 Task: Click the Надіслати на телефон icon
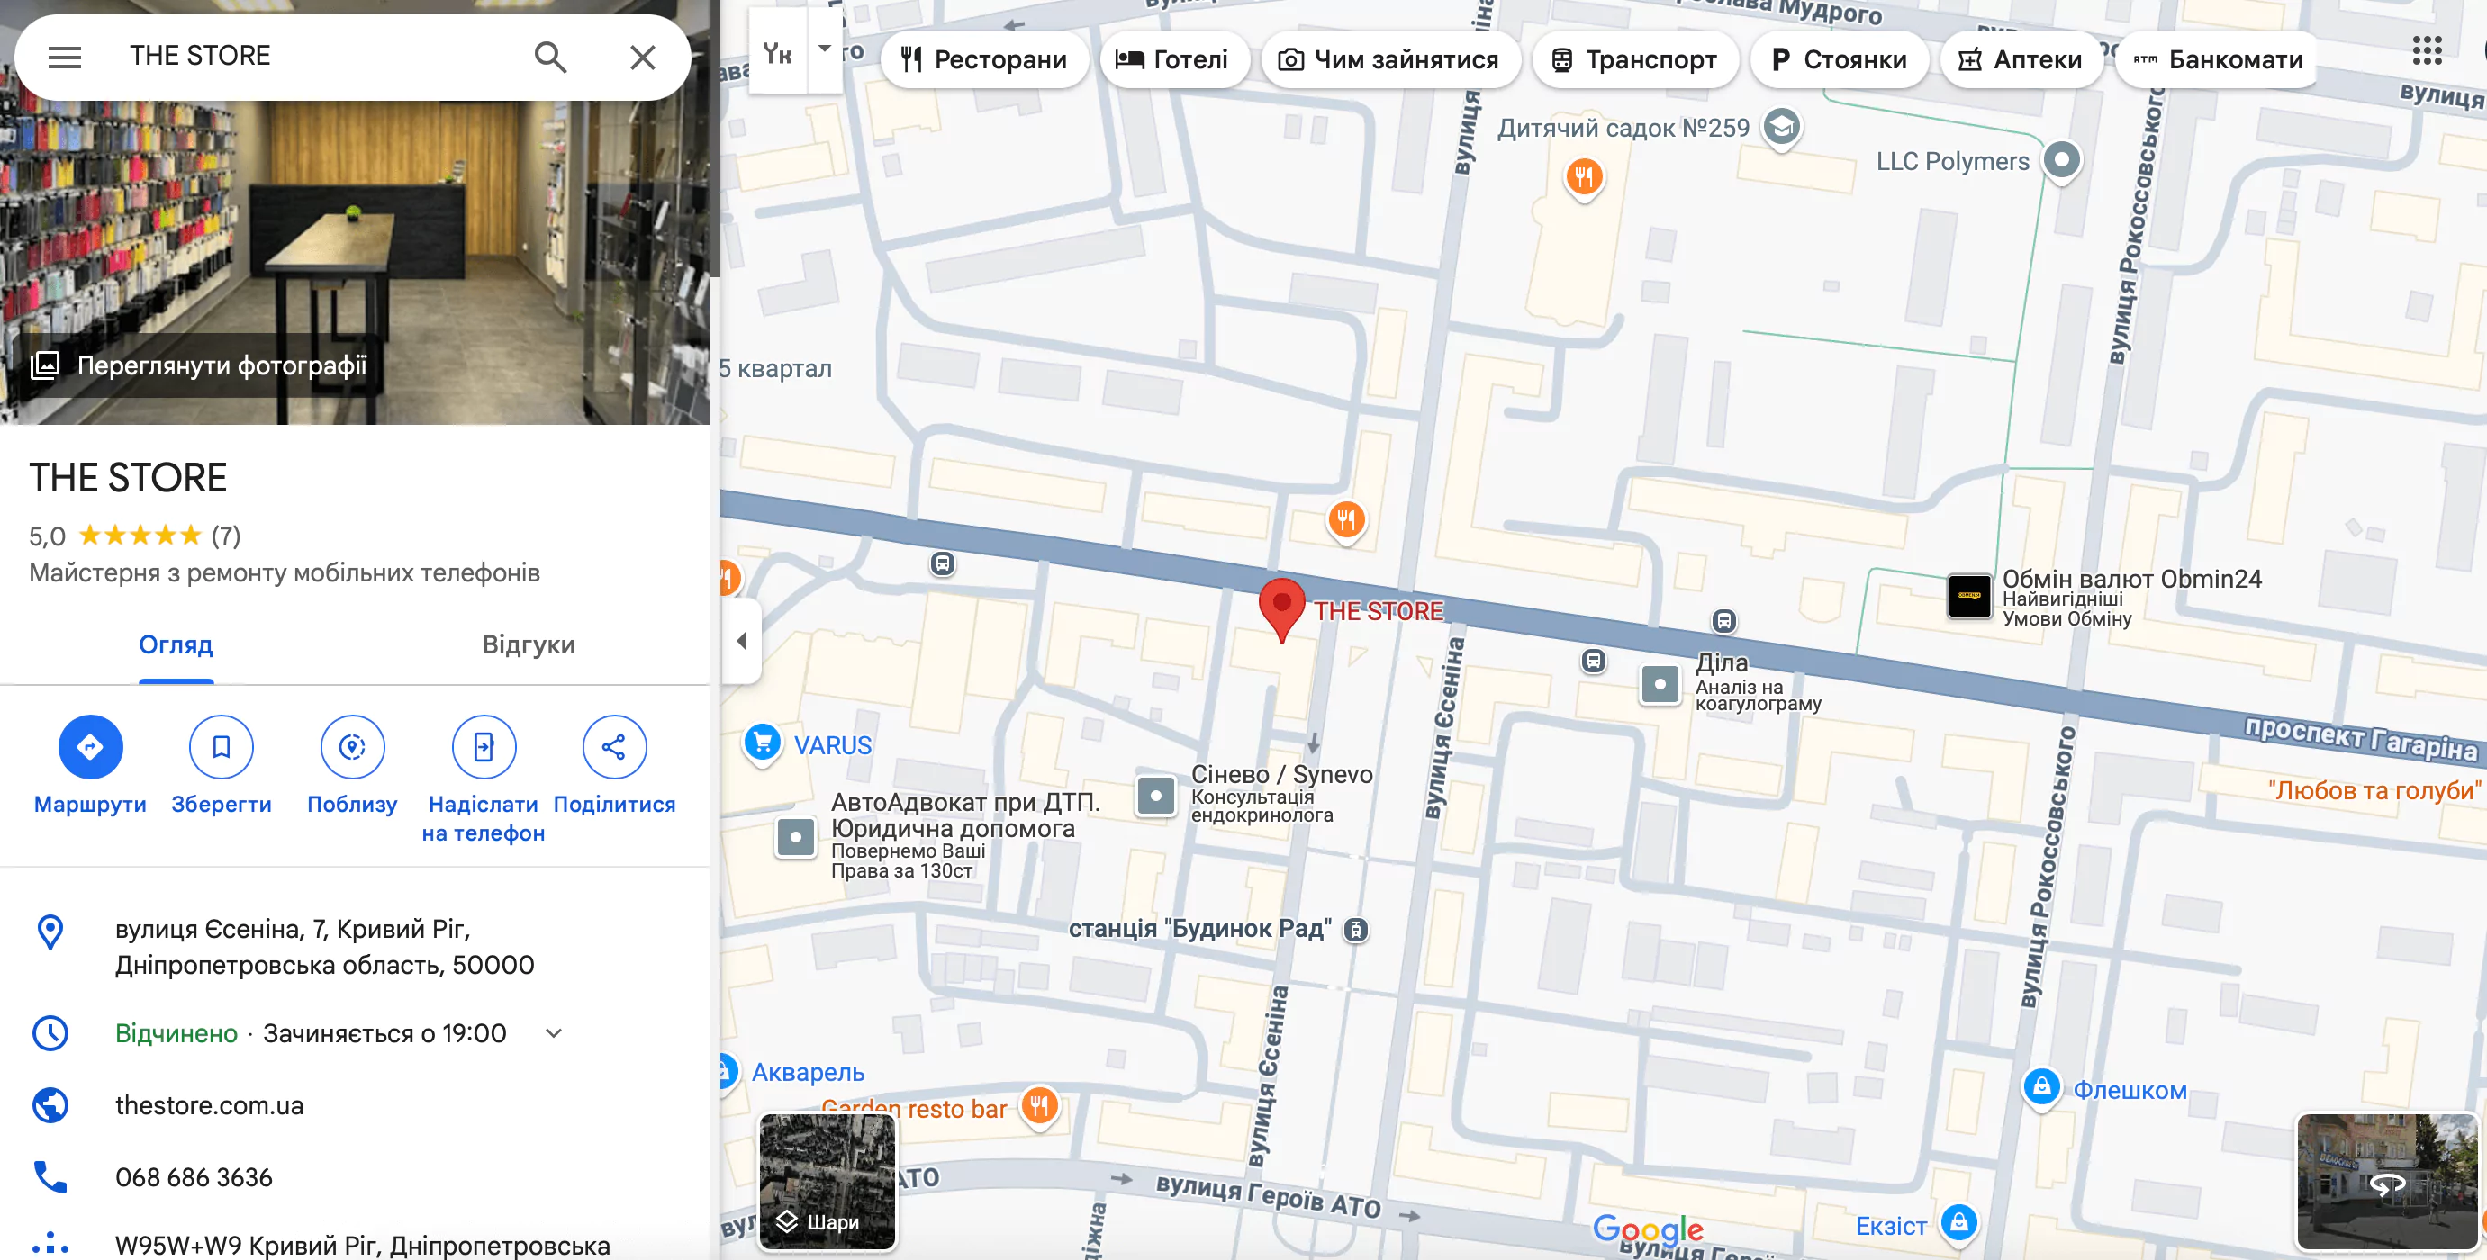484,747
